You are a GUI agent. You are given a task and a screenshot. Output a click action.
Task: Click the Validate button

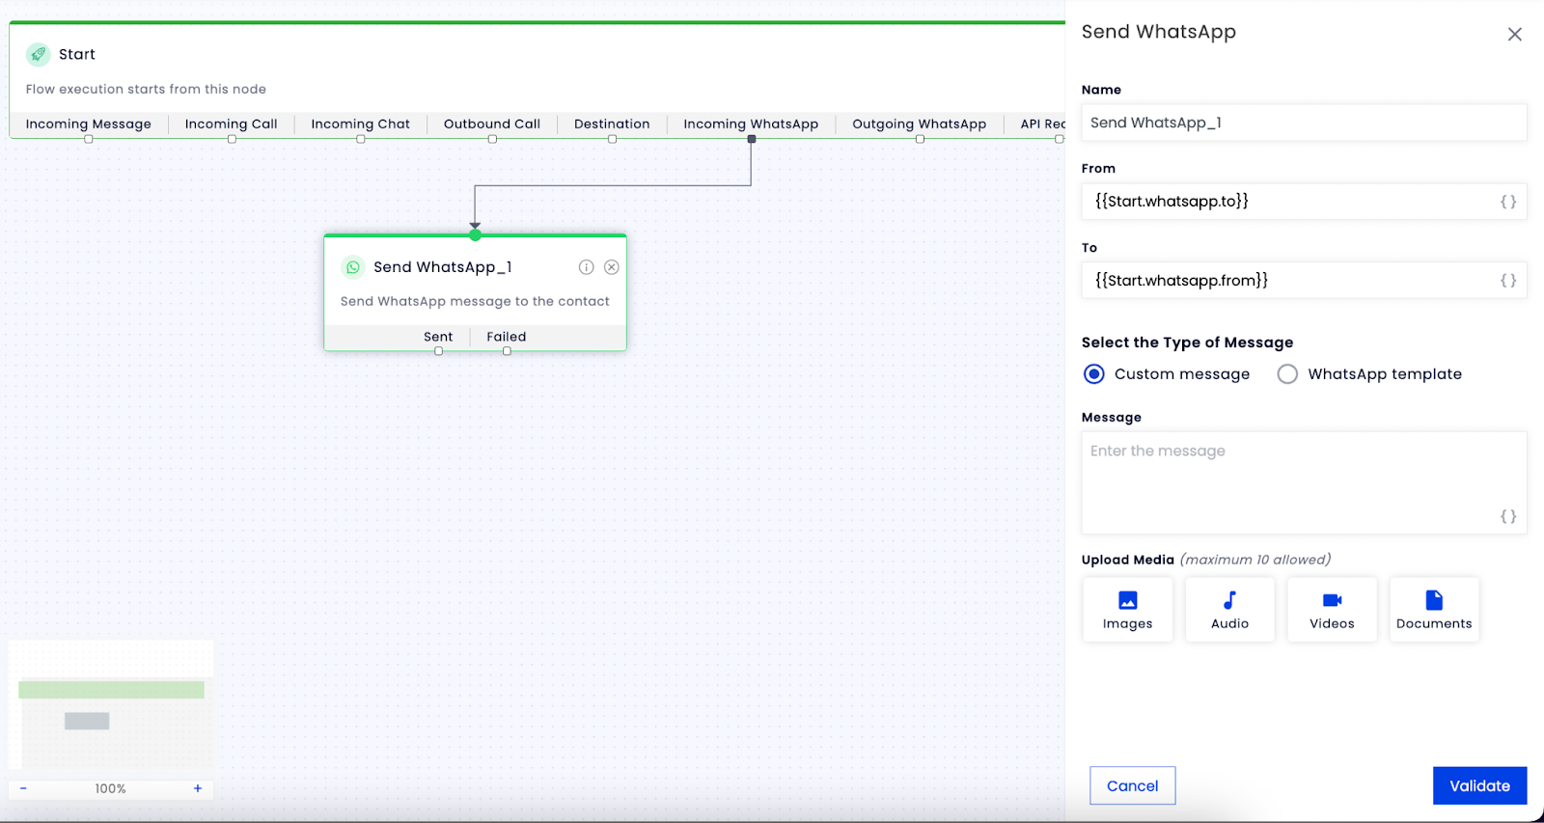pos(1479,785)
